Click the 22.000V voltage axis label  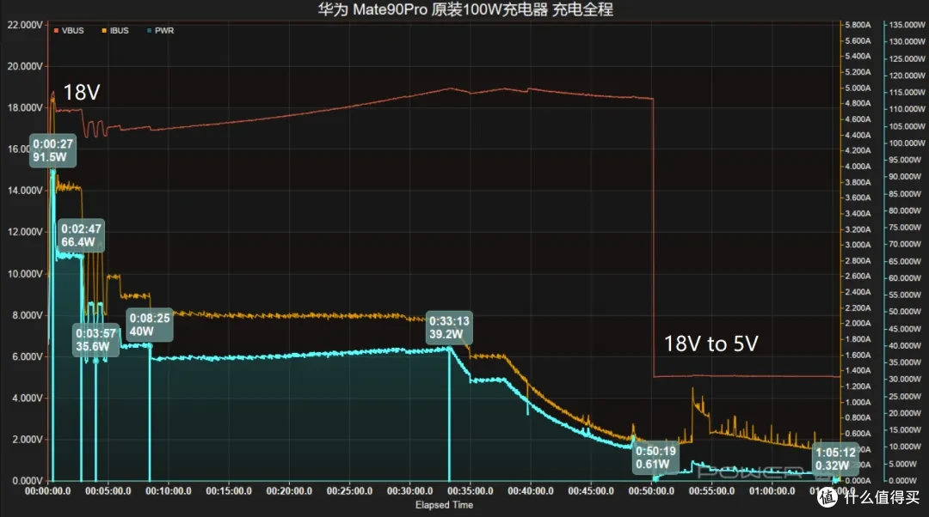click(25, 25)
